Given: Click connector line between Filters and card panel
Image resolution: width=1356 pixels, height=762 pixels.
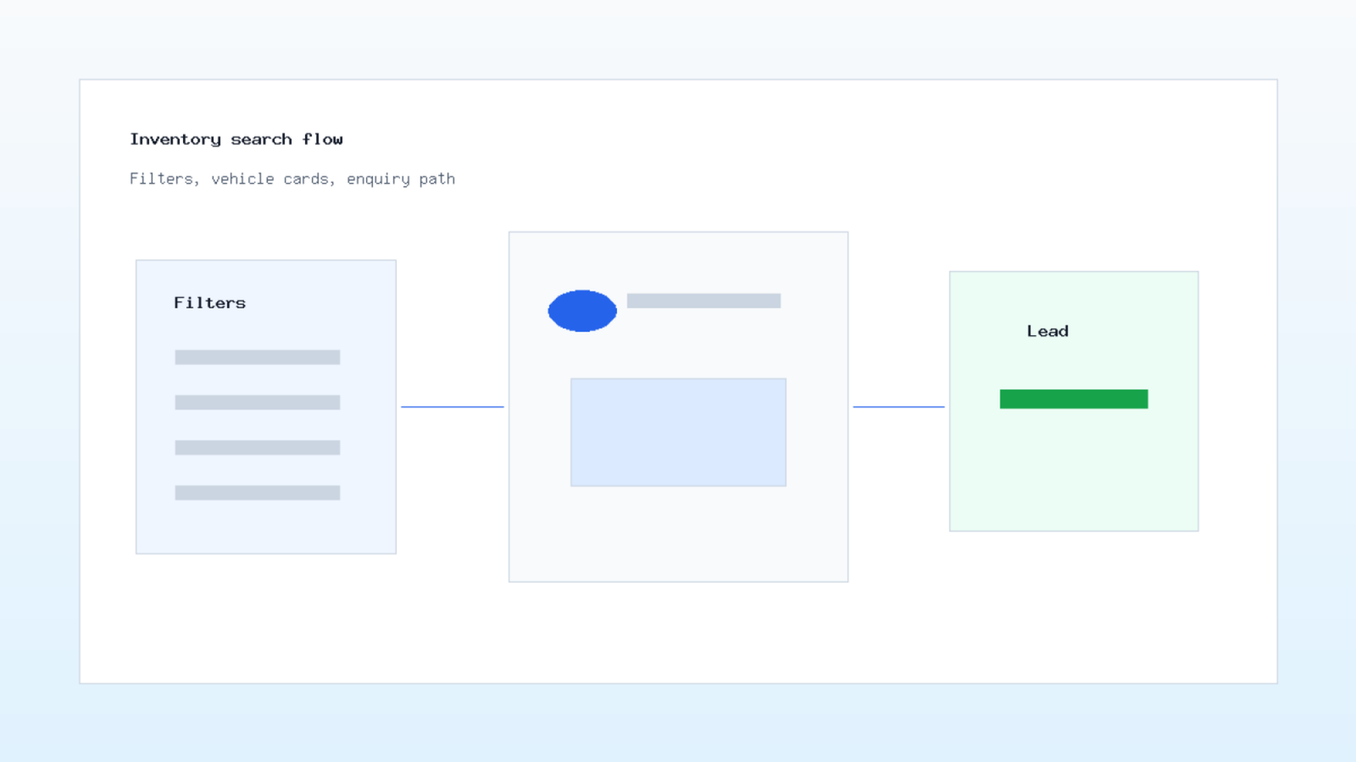Looking at the screenshot, I should click(x=453, y=406).
